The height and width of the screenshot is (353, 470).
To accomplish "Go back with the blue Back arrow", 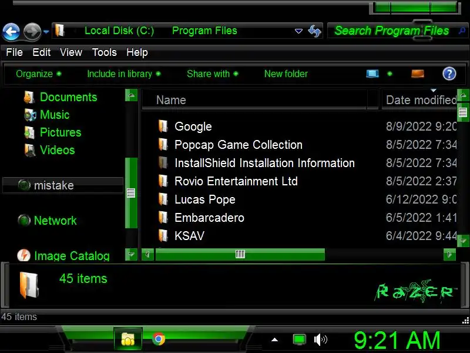I will (x=11, y=32).
